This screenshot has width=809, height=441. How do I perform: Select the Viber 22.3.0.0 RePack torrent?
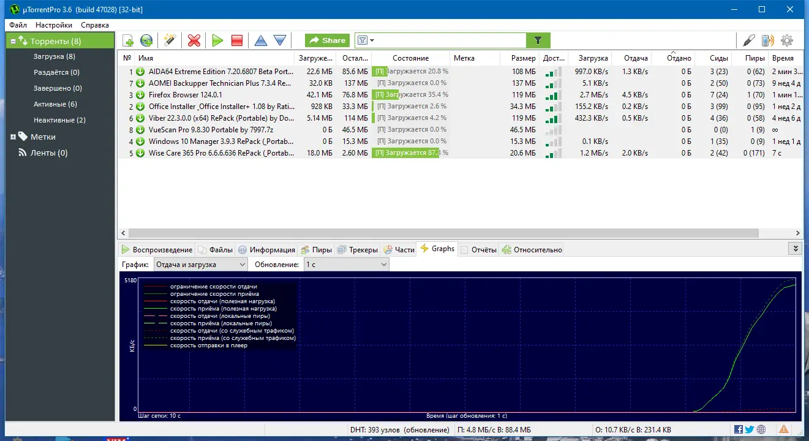coord(460,118)
